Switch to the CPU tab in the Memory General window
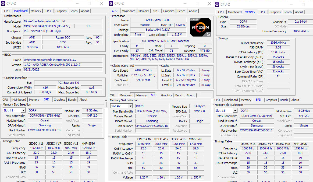The height and width of the screenshot is (182, 313). [221, 12]
